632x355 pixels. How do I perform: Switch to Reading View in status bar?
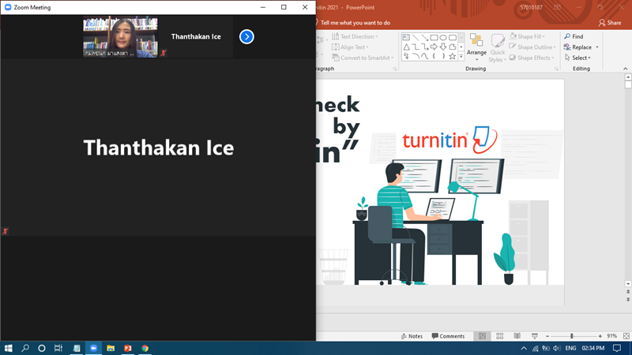[517, 336]
